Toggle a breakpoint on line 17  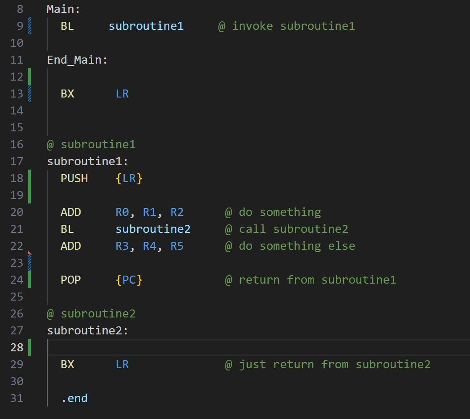coord(6,161)
